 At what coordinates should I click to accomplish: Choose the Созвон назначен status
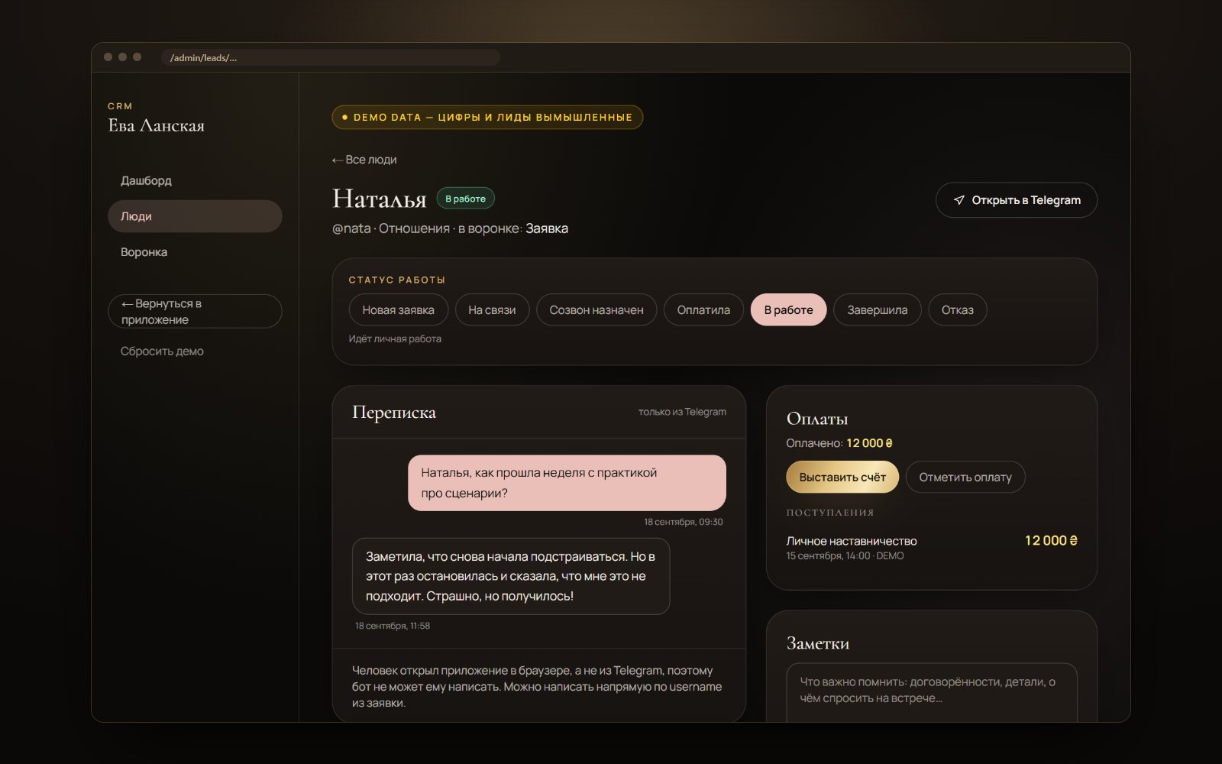click(596, 309)
